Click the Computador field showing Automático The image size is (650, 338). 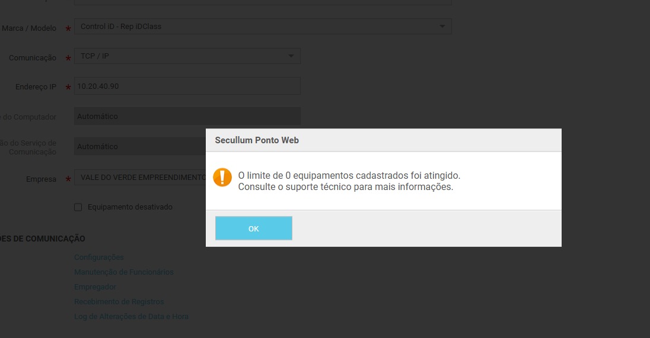[x=187, y=117]
